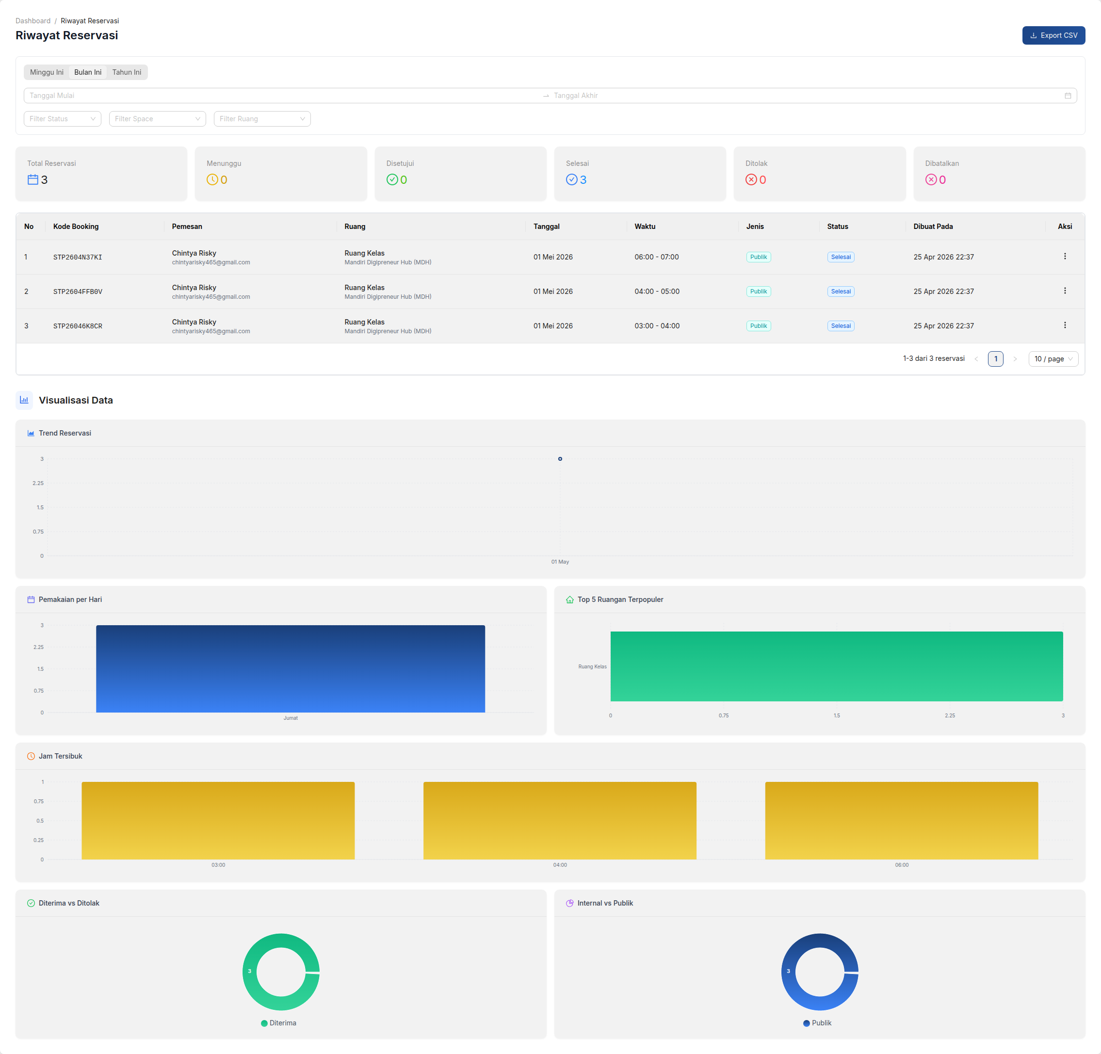Click the 06:00 - 07:00 time cell

(x=657, y=257)
